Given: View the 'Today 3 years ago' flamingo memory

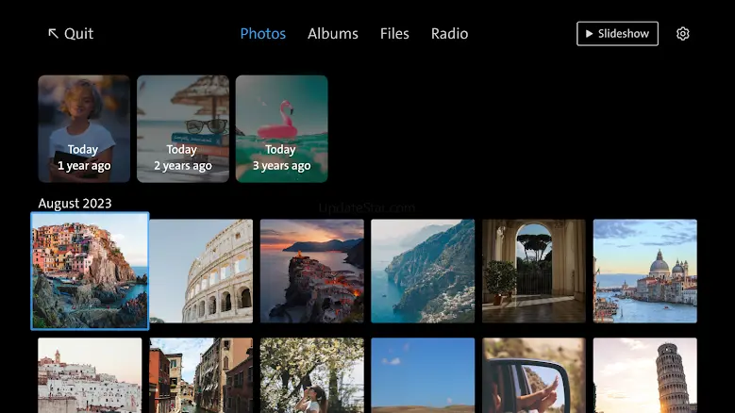Looking at the screenshot, I should (x=282, y=129).
